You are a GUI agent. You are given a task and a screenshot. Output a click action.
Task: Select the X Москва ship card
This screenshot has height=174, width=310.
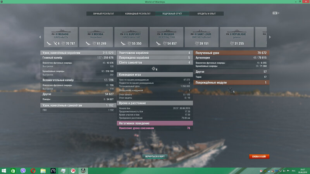tap(96, 37)
